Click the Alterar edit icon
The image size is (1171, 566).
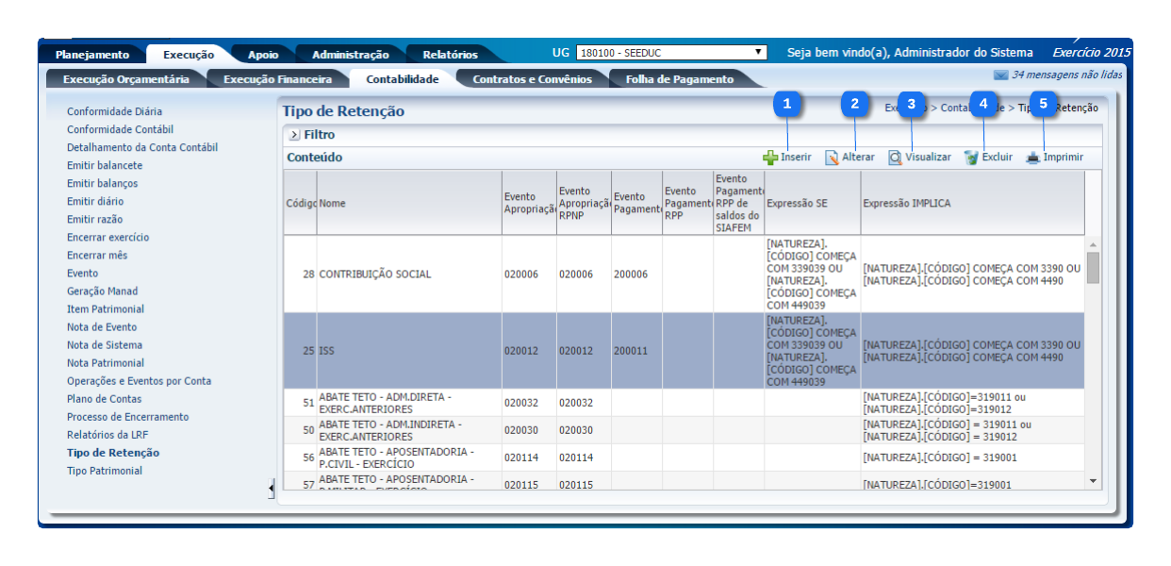pos(832,158)
